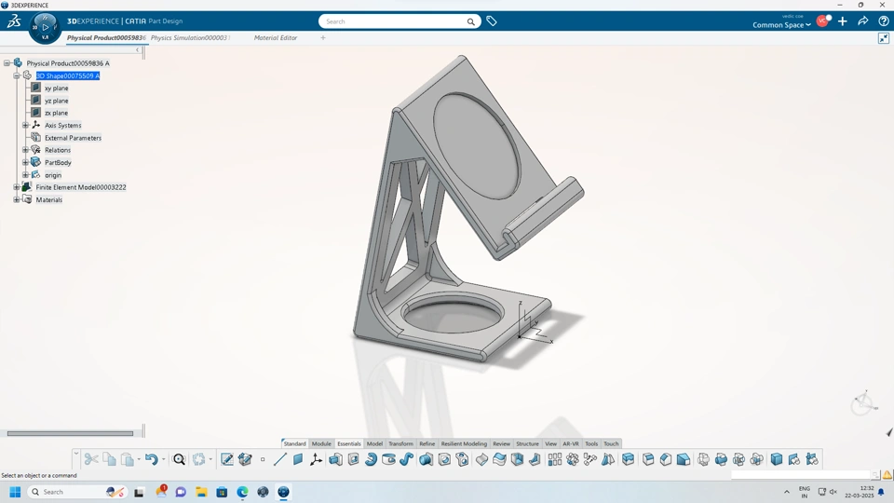Open the Model action bar tab

(374, 443)
